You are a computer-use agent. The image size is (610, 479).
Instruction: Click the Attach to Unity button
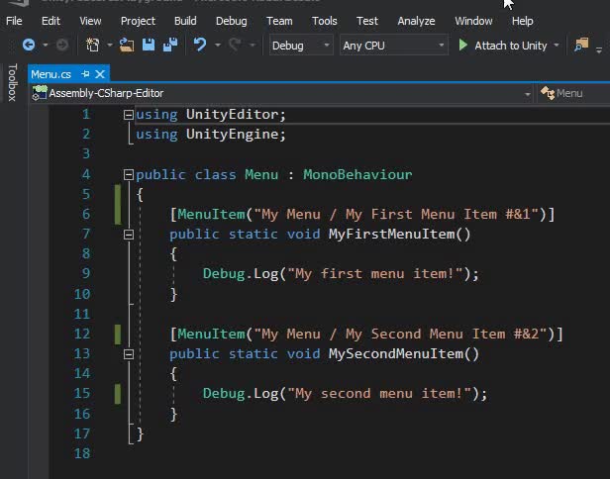point(502,46)
